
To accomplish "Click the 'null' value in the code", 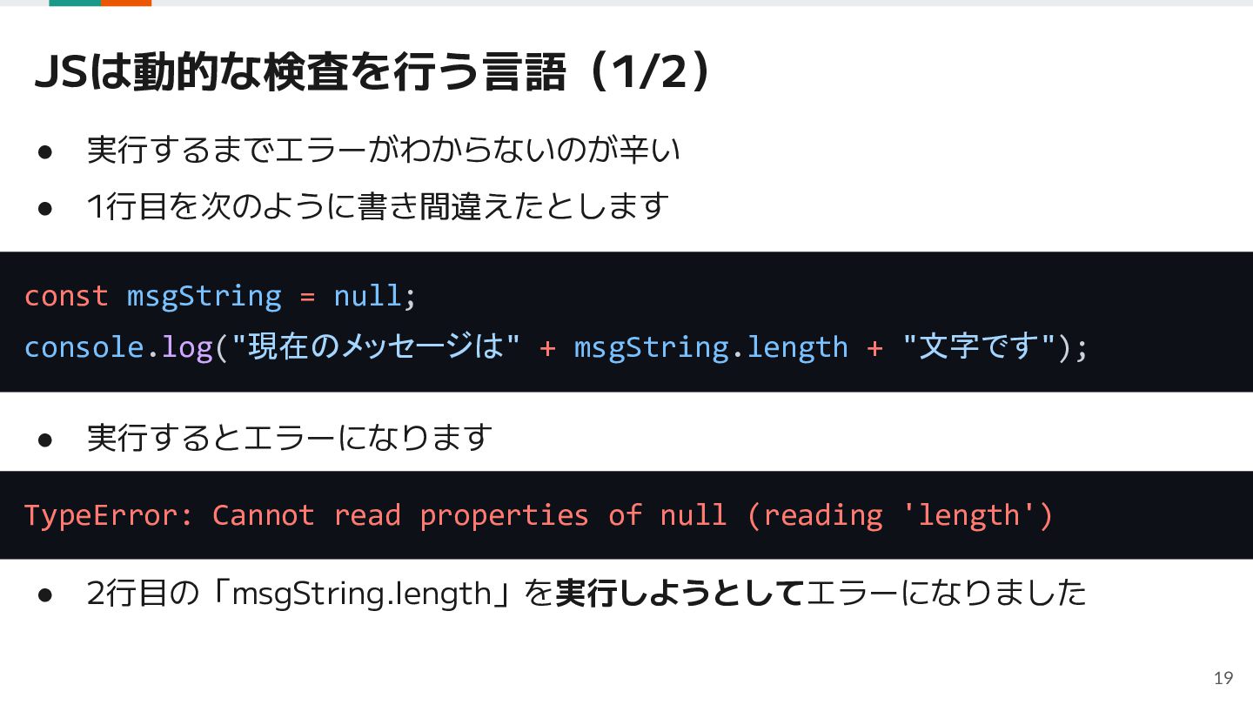I will tap(367, 296).
